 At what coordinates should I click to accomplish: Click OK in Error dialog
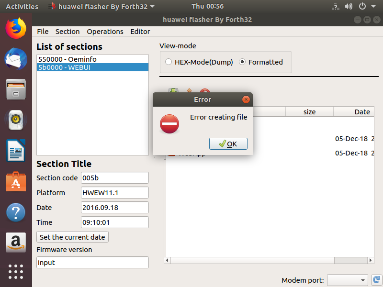tap(228, 144)
